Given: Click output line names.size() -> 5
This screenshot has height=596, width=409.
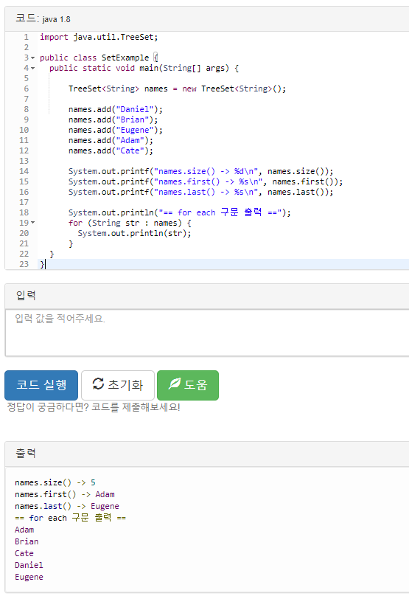Looking at the screenshot, I should tap(55, 482).
